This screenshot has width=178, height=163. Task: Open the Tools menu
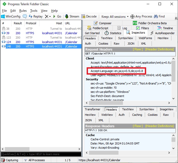[x=34, y=11]
